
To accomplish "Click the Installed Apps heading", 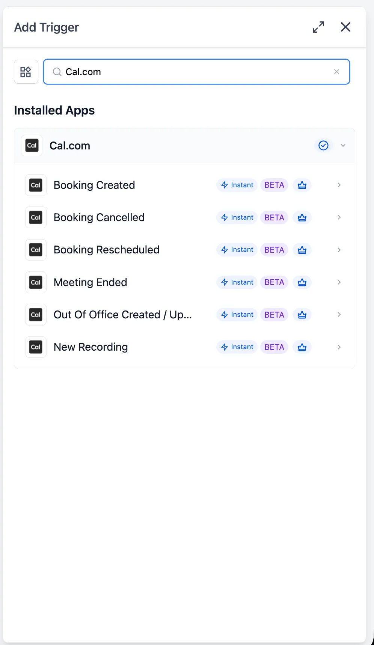I will point(54,110).
